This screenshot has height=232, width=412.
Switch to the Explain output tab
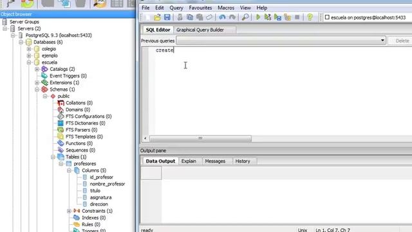click(189, 161)
